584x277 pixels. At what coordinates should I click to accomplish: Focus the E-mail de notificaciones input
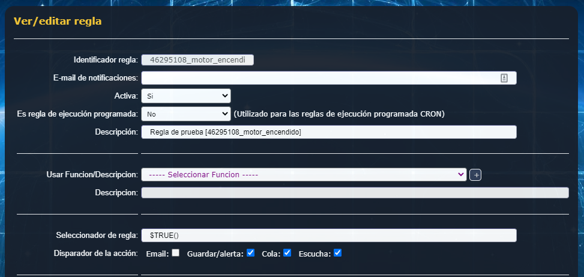pyautogui.click(x=318, y=78)
